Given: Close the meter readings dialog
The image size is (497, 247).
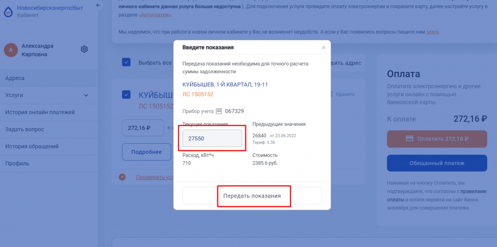Looking at the screenshot, I should coord(324,48).
